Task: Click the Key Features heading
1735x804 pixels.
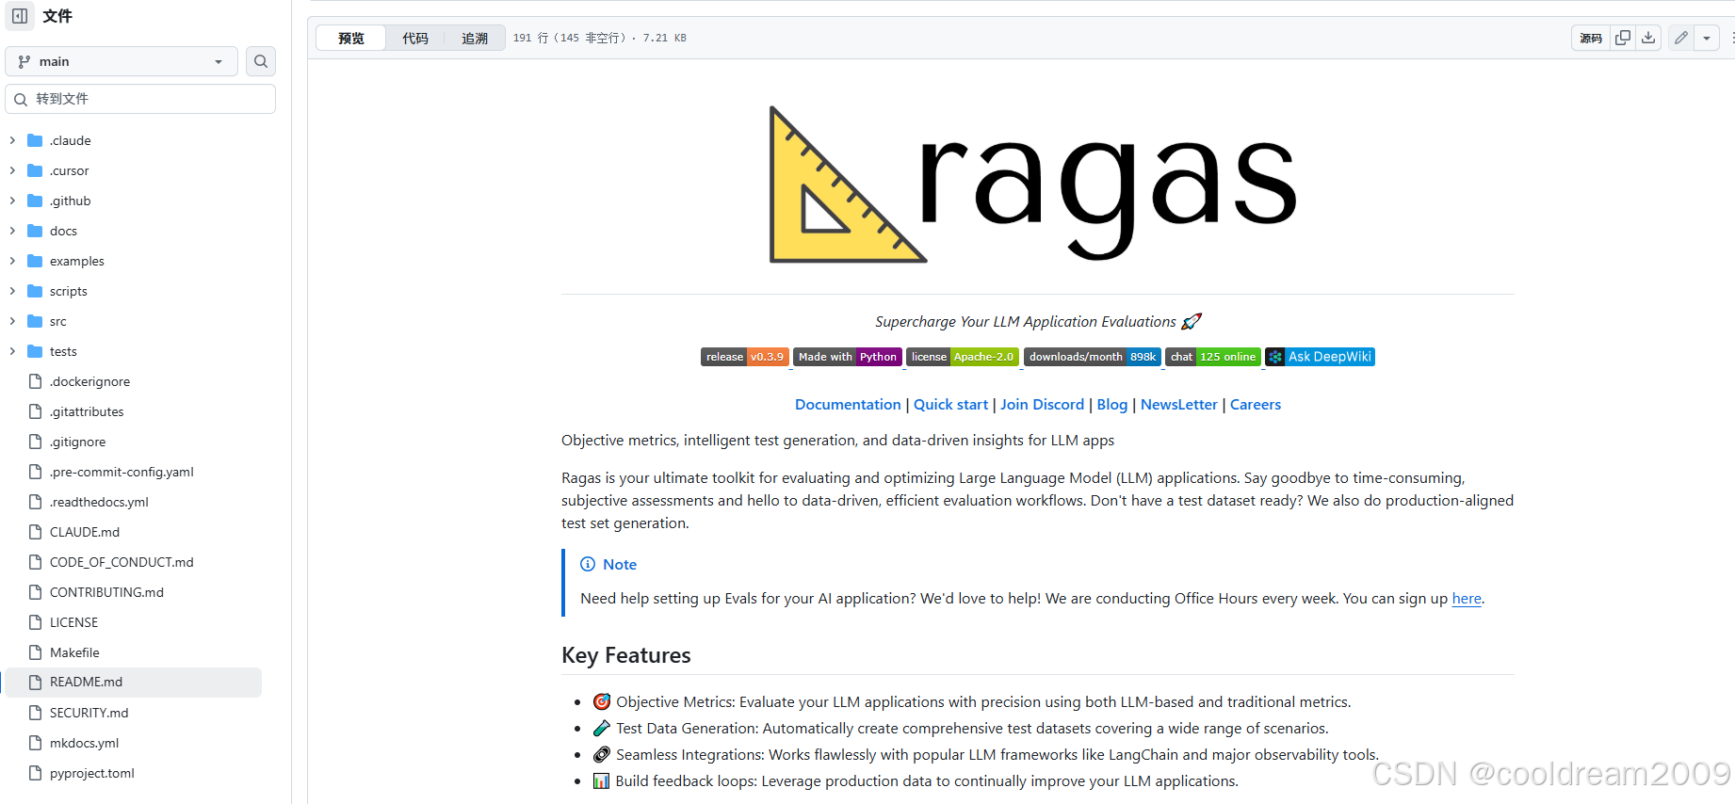Action: click(x=626, y=655)
